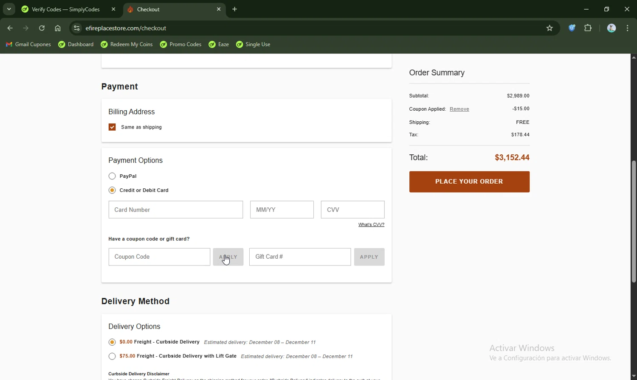Click the page vertical scrollbar thumb
The image size is (637, 380).
(634, 221)
